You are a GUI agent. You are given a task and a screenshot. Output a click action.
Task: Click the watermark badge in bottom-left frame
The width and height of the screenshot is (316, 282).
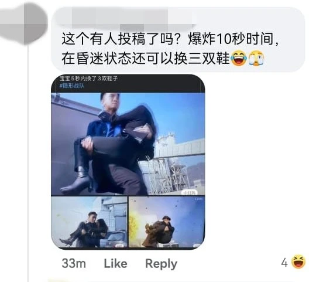119,246
